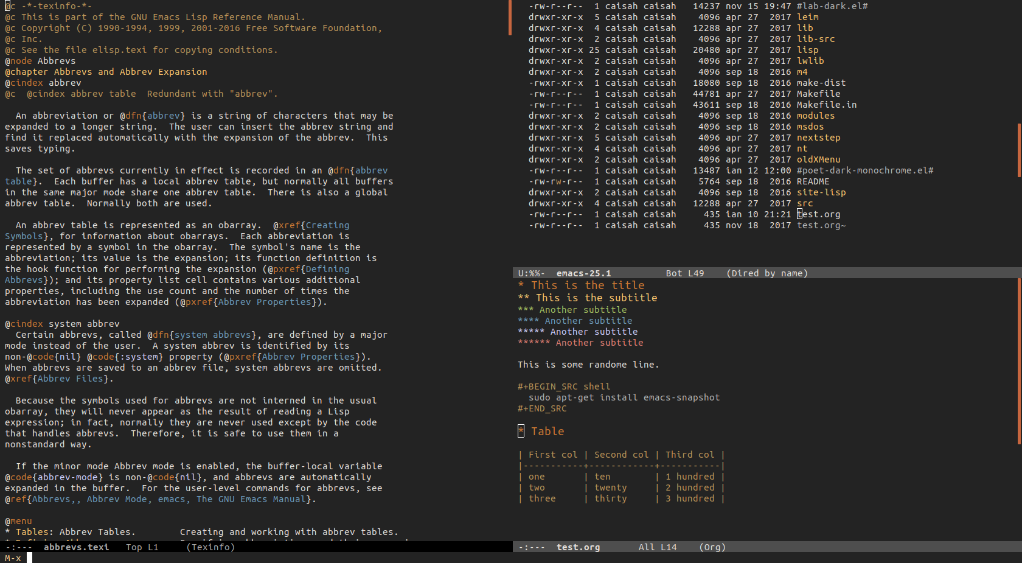The height and width of the screenshot is (563, 1022).
Task: Expand the Table heading star
Action: pos(521,431)
